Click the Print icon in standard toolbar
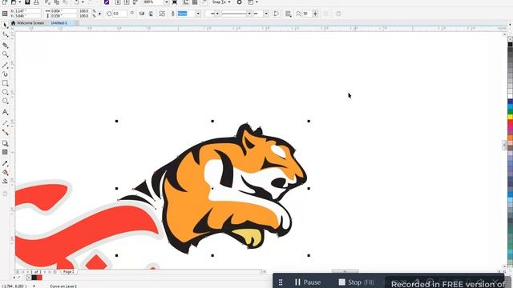This screenshot has height=288, width=513. [x=37, y=2]
